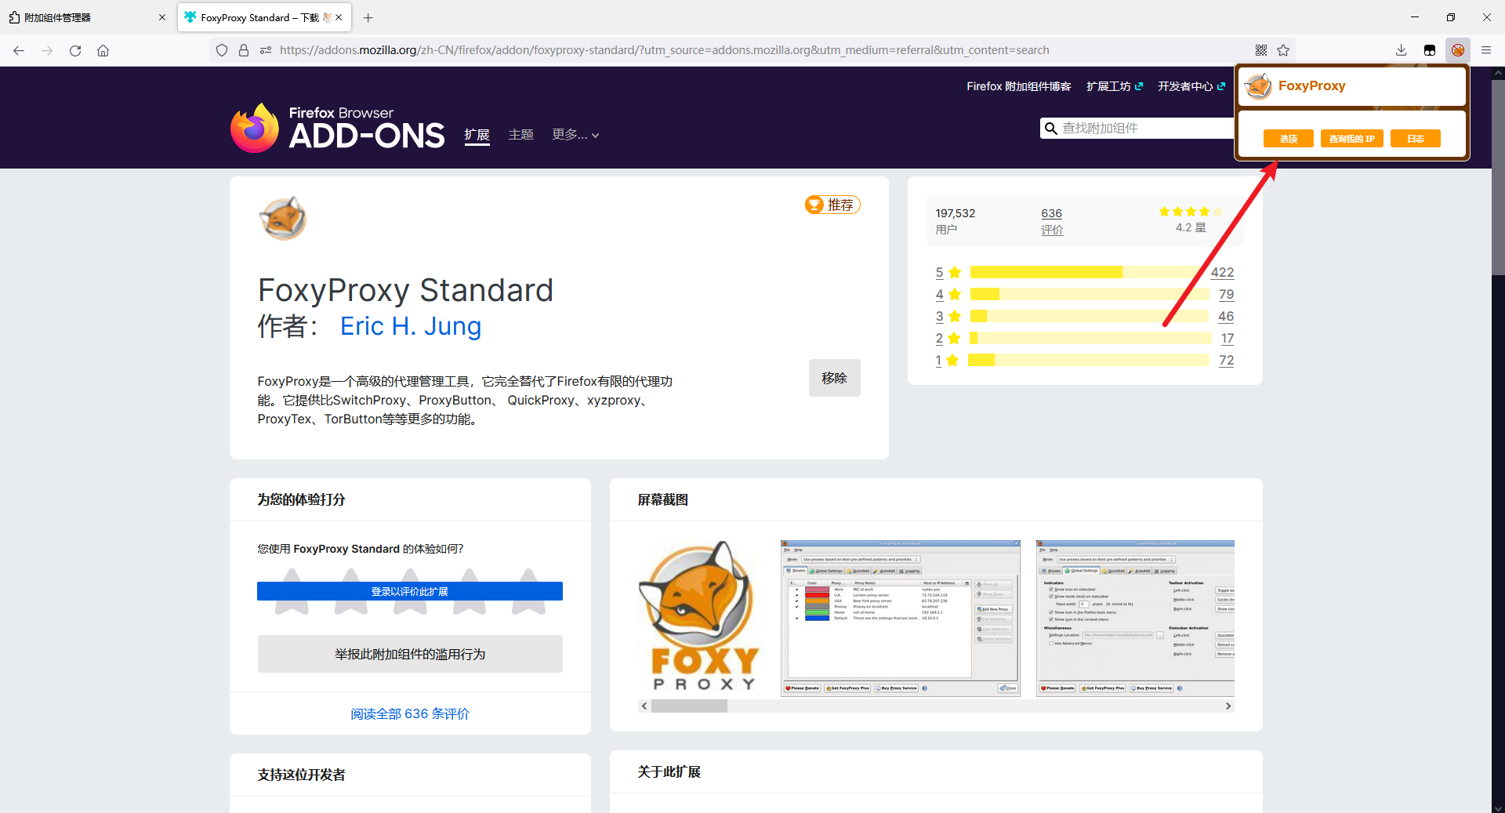The width and height of the screenshot is (1505, 813).
Task: Open the 扩展 (Extensions) nav item
Action: coord(477,135)
